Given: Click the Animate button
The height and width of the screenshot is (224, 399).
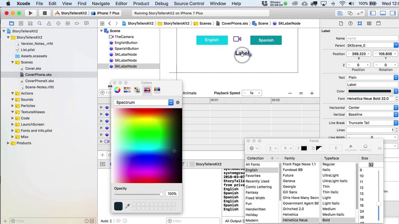Looking at the screenshot, I should pos(190,93).
